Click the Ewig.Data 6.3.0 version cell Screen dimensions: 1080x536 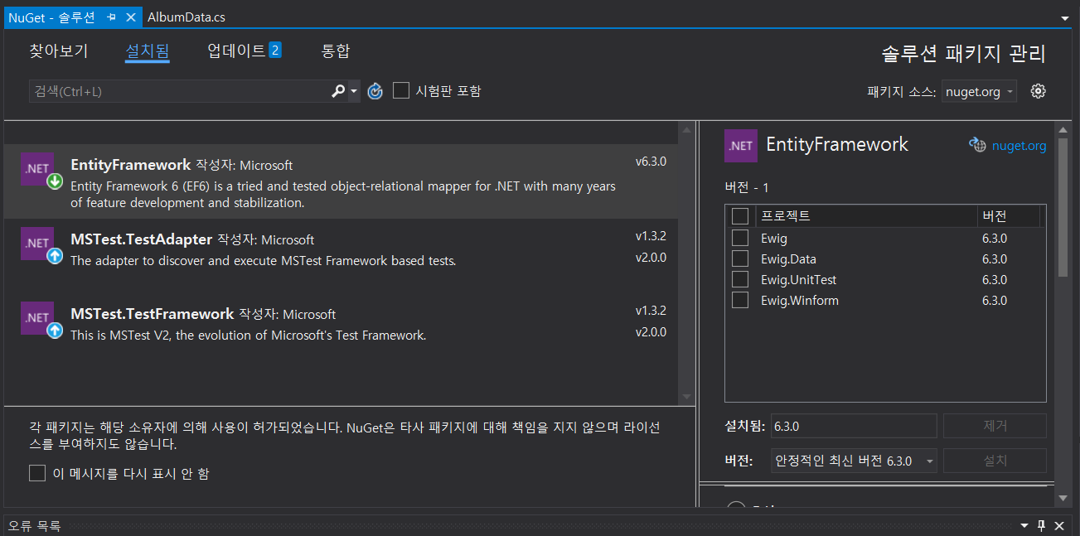point(995,259)
